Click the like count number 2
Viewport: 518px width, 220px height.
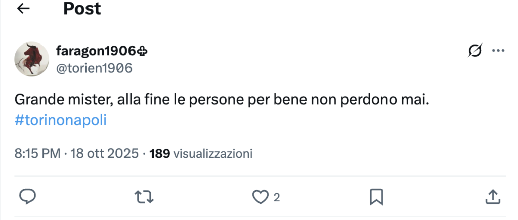277,197
